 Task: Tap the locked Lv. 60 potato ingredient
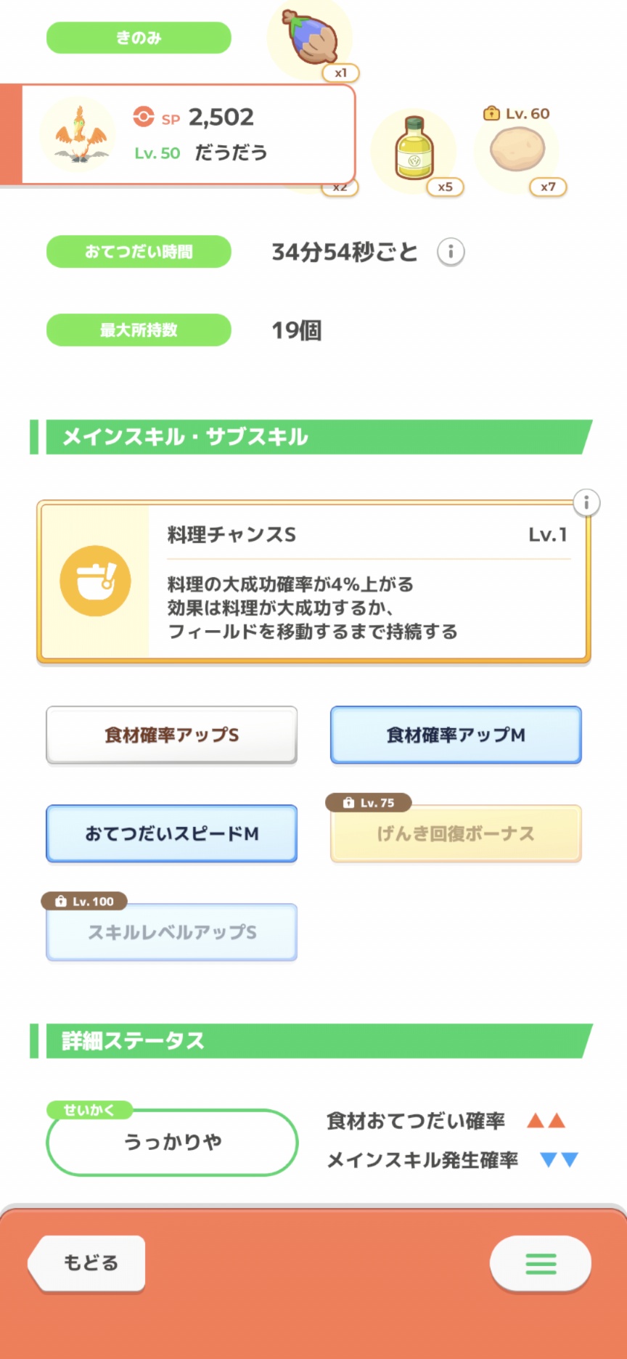click(x=517, y=150)
